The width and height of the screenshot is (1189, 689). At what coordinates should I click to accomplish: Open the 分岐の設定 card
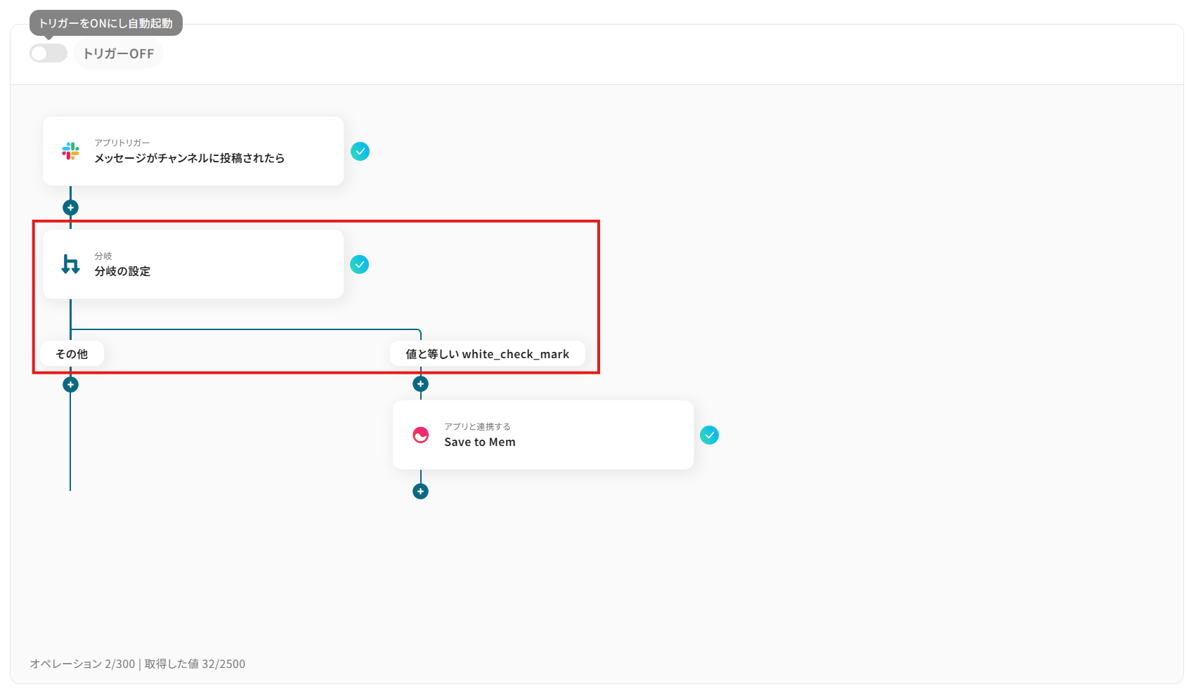193,264
